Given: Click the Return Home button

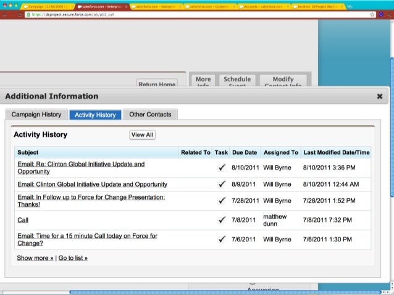Looking at the screenshot, I should [x=157, y=84].
